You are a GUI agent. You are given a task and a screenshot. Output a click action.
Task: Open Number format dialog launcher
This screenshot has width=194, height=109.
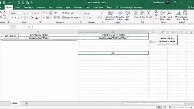point(103,22)
